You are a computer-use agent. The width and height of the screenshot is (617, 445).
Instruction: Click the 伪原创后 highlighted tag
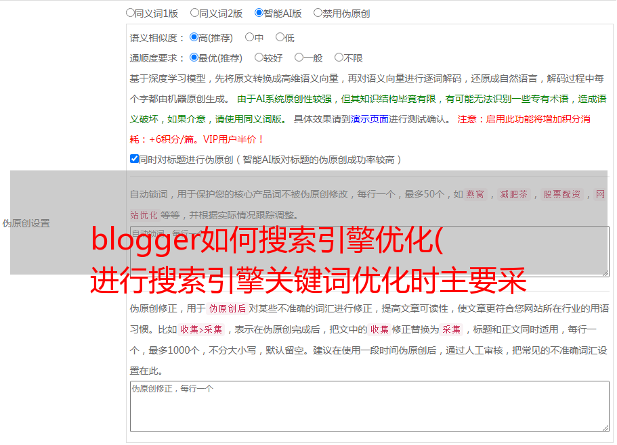click(228, 308)
